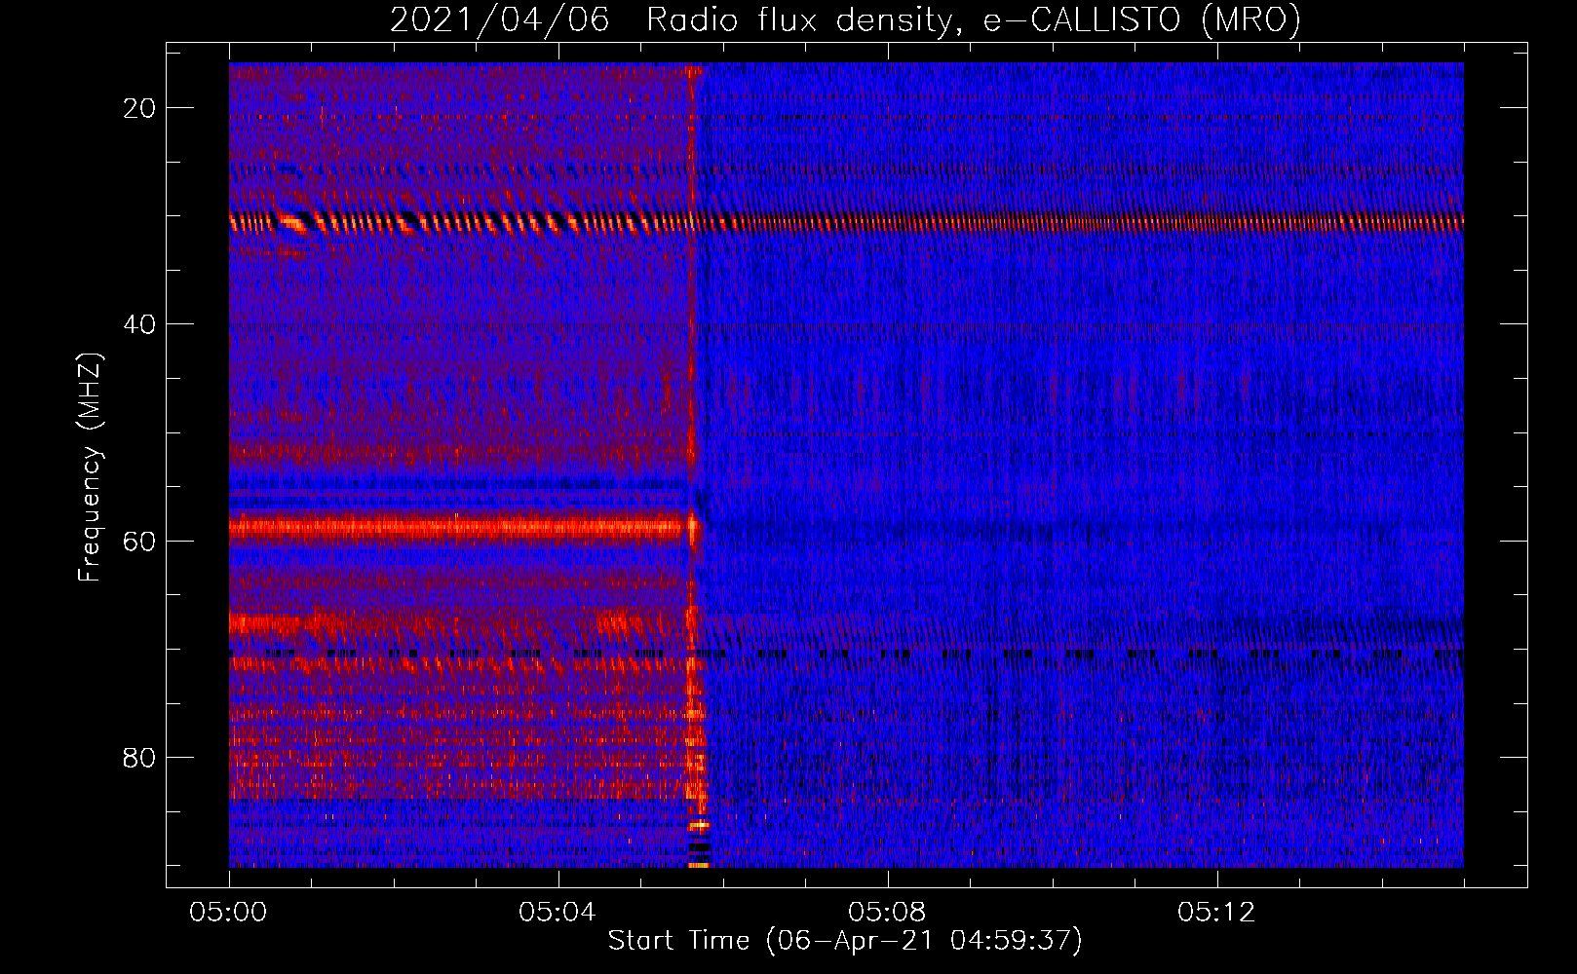Click the '20' frequency tick label
1577x974 pixels.
(x=139, y=108)
